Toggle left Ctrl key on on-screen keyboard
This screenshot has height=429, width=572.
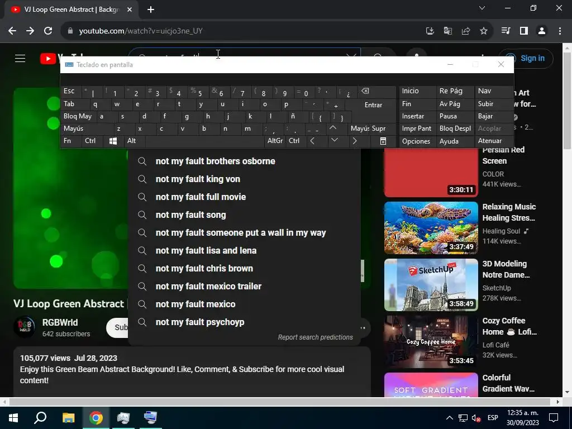[92, 141]
